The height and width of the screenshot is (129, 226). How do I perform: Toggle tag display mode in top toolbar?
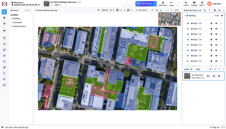click(117, 10)
